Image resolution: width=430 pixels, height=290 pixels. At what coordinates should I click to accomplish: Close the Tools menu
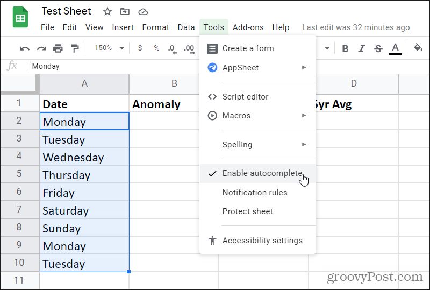coord(214,27)
